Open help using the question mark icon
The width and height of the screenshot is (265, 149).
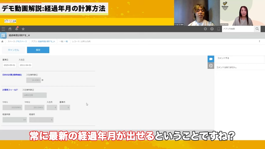(x=212, y=29)
